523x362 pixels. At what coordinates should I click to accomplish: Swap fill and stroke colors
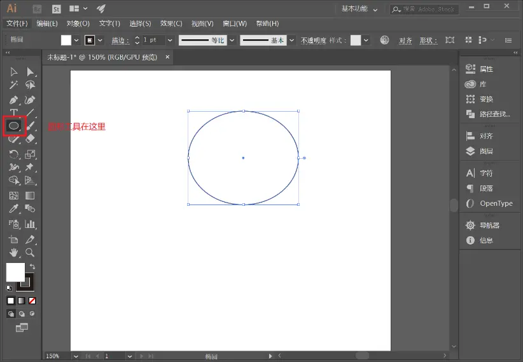point(32,267)
